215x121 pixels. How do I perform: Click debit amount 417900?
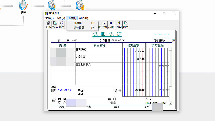[141, 59]
